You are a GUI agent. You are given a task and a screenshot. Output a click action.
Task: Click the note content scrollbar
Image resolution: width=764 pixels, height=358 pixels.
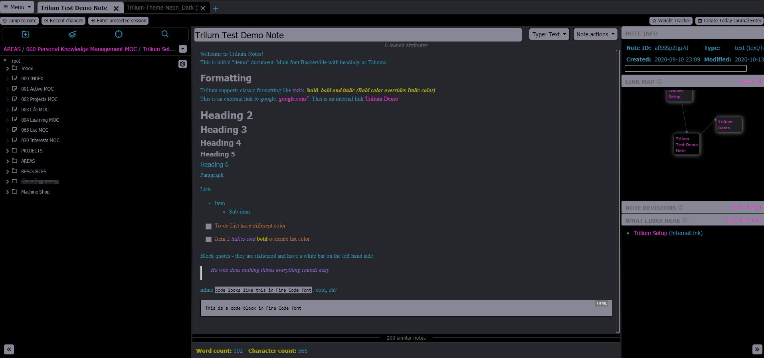click(618, 191)
